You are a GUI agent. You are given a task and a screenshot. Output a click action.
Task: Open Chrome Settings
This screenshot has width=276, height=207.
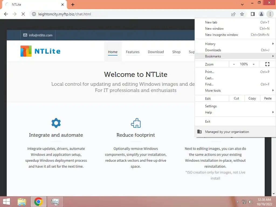[235, 106]
